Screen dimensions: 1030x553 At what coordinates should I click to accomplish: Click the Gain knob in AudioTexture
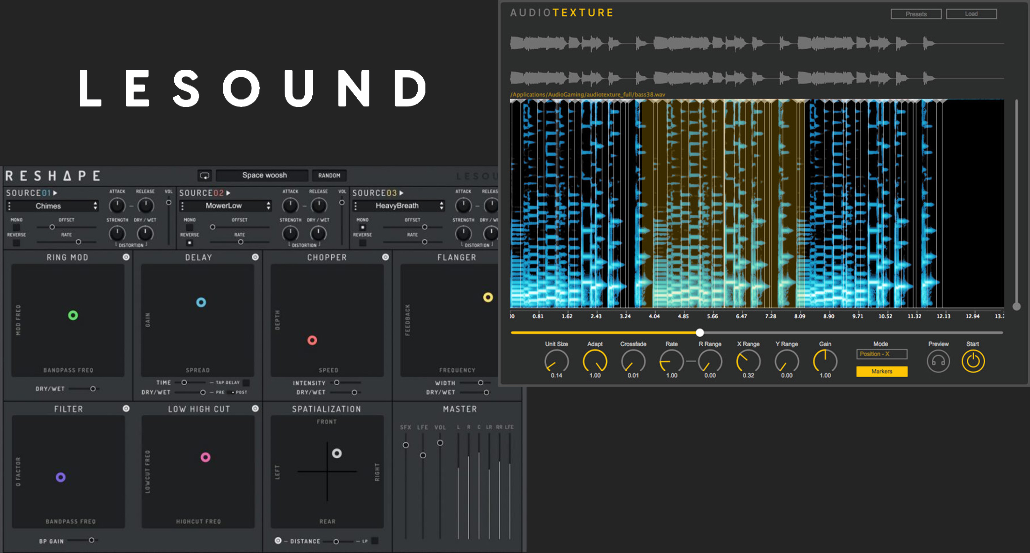(x=825, y=361)
